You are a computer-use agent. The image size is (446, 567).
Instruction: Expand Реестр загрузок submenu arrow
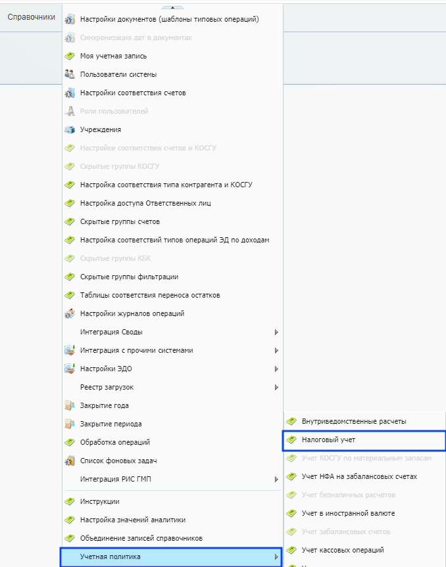tap(276, 387)
